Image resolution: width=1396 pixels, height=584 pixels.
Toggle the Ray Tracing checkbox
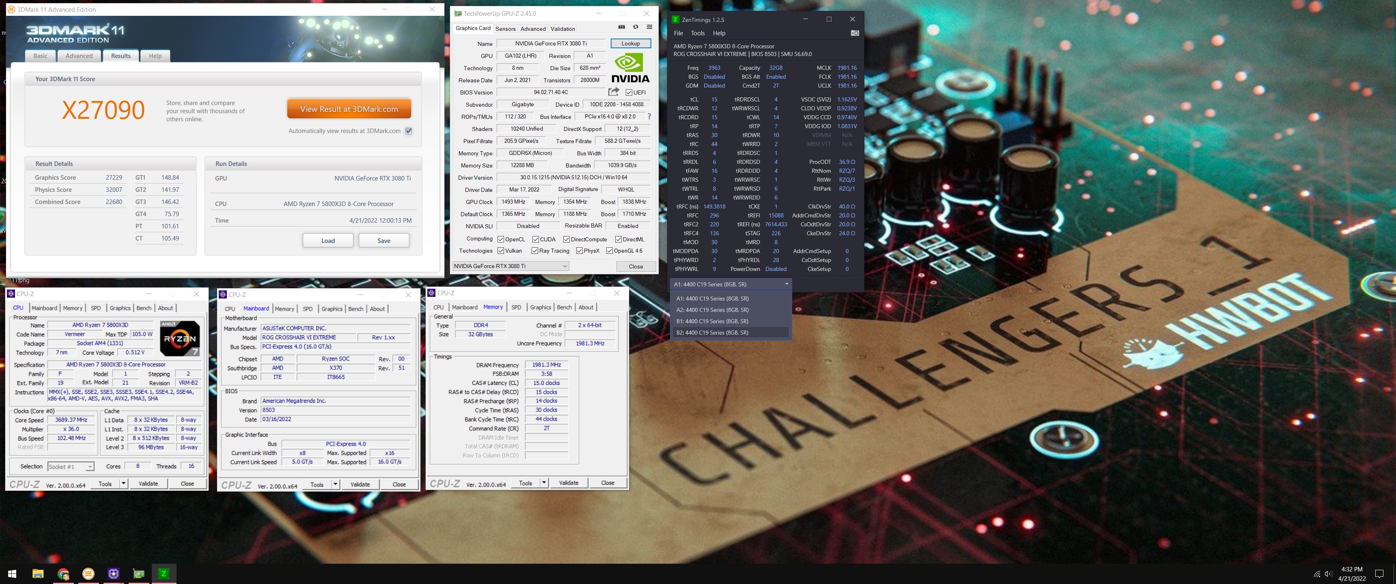click(535, 250)
